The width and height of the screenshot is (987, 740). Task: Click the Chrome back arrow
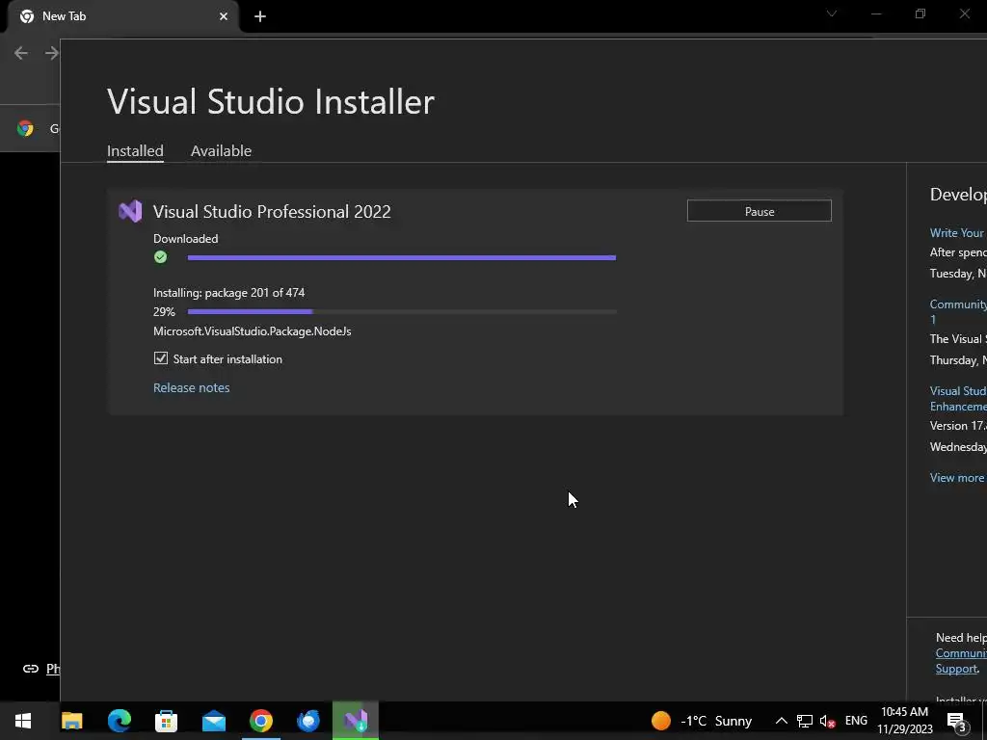coord(21,53)
